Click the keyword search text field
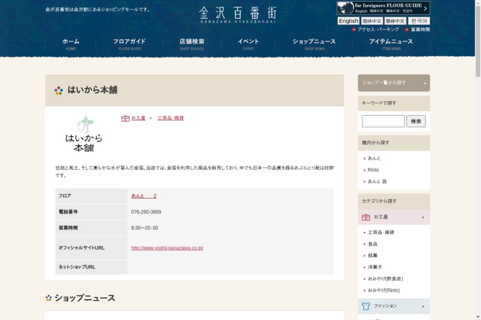Image resolution: width=481 pixels, height=320 pixels. 383,121
